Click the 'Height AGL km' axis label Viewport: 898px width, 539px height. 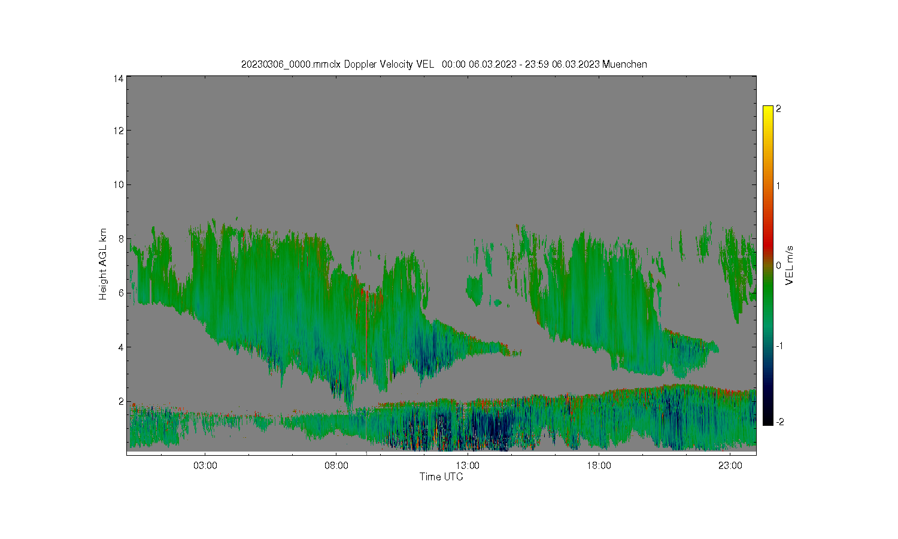pyautogui.click(x=103, y=264)
